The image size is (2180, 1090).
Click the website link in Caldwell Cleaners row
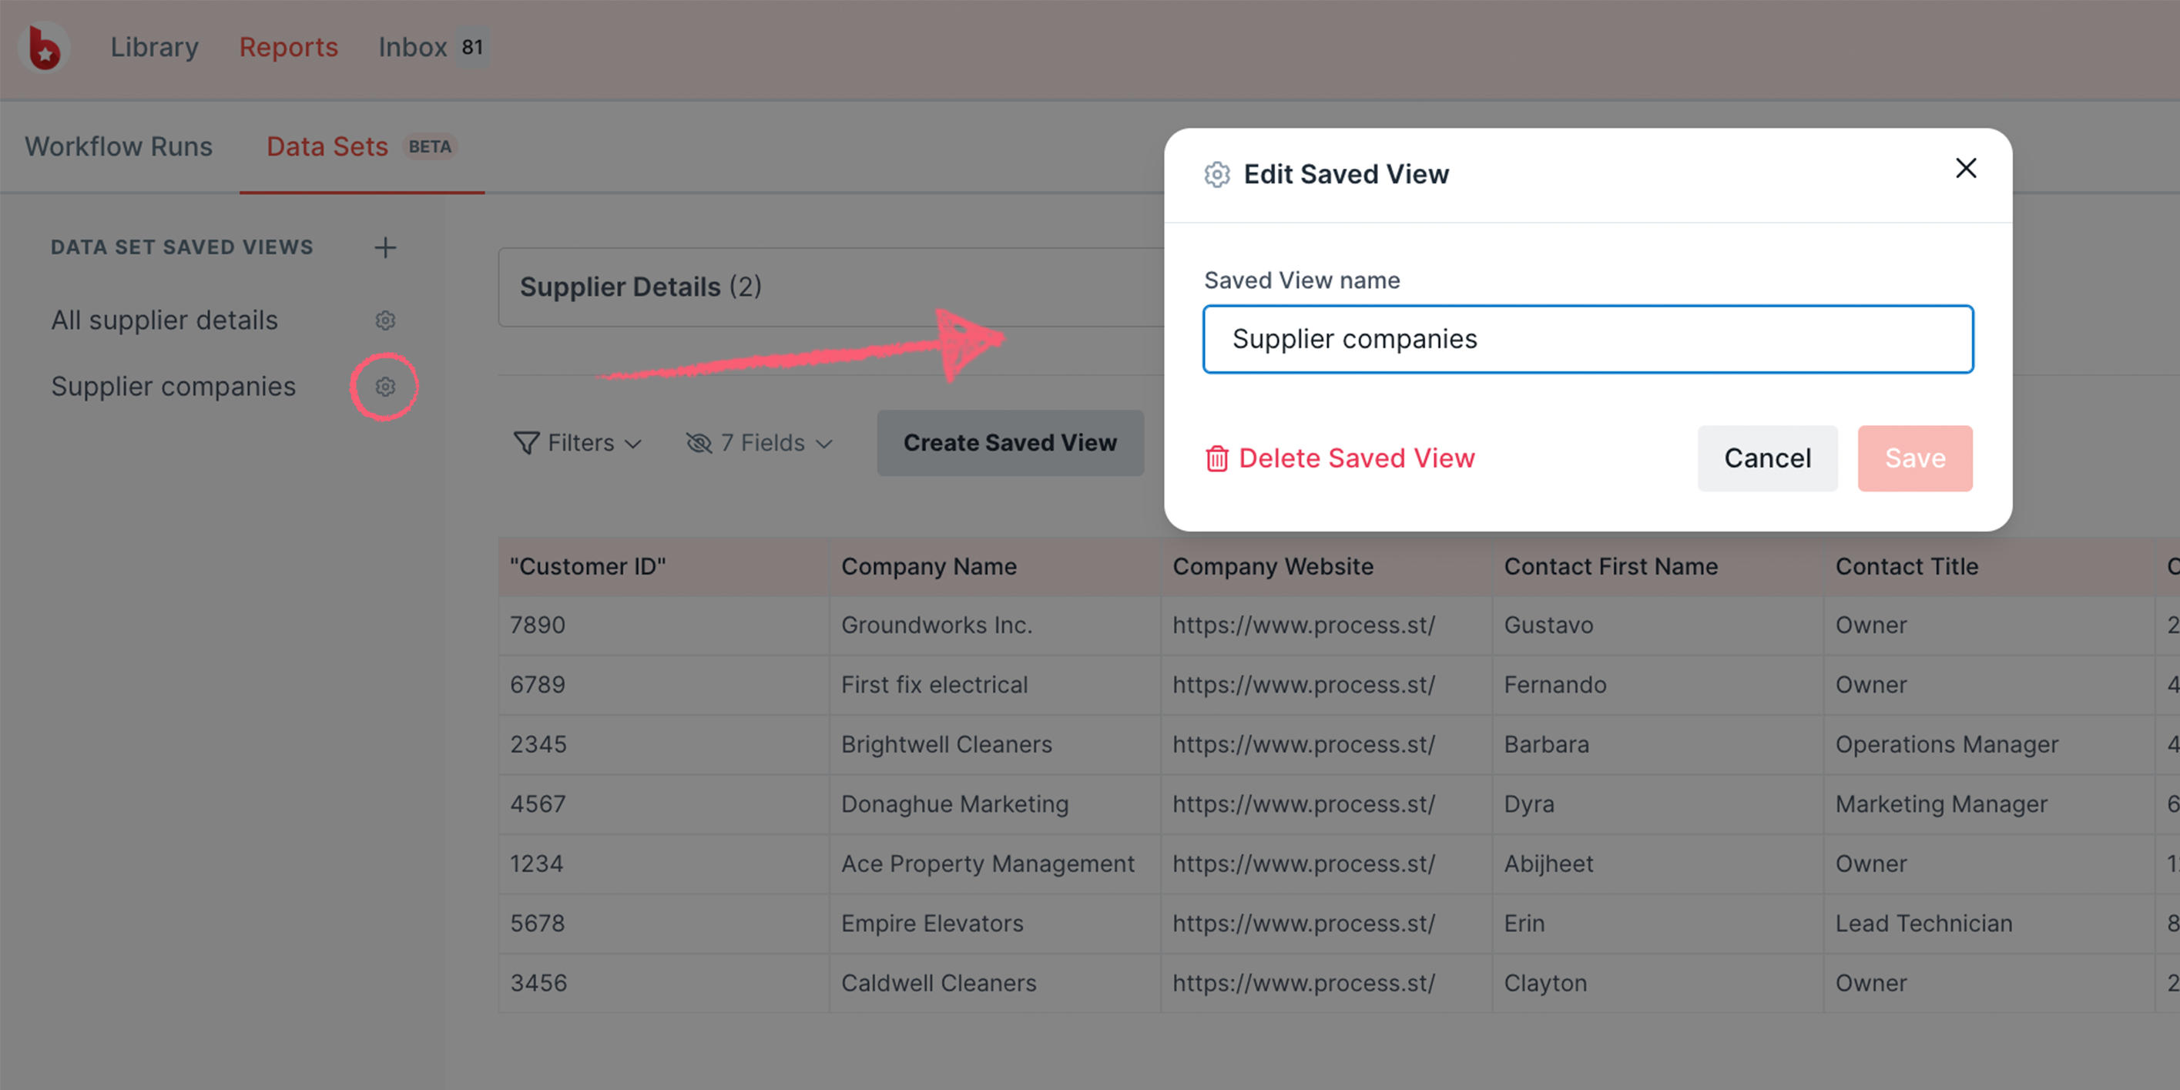pyautogui.click(x=1303, y=984)
